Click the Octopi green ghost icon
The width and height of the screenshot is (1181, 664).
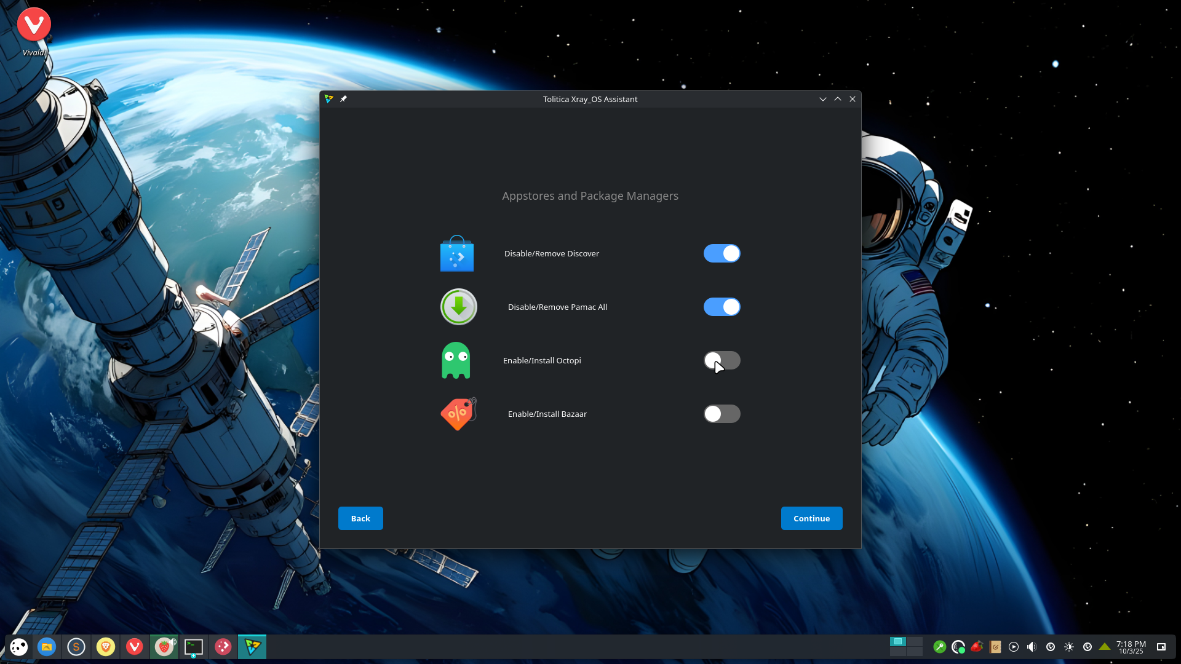click(x=456, y=360)
